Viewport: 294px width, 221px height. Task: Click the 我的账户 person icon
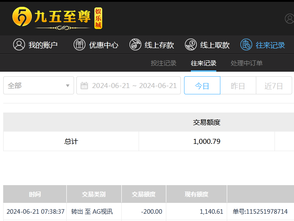click(x=19, y=44)
